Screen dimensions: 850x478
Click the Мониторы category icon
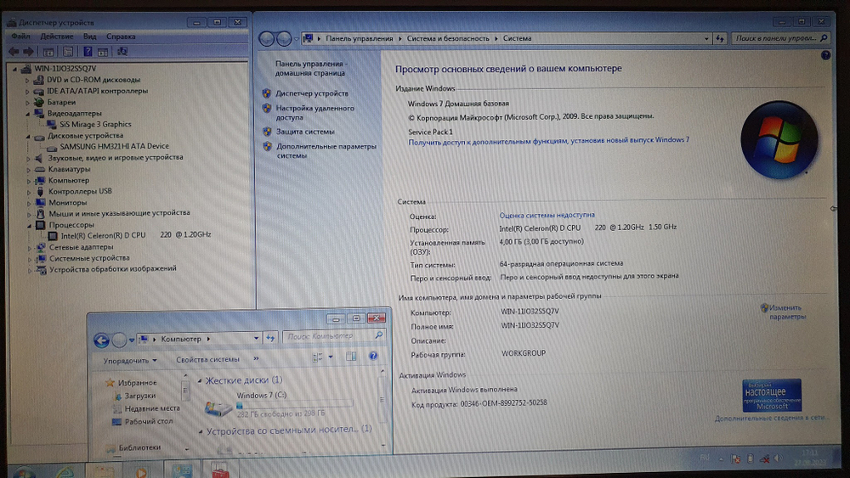tap(40, 202)
